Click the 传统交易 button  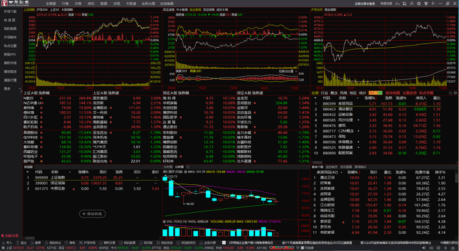tap(386, 4)
